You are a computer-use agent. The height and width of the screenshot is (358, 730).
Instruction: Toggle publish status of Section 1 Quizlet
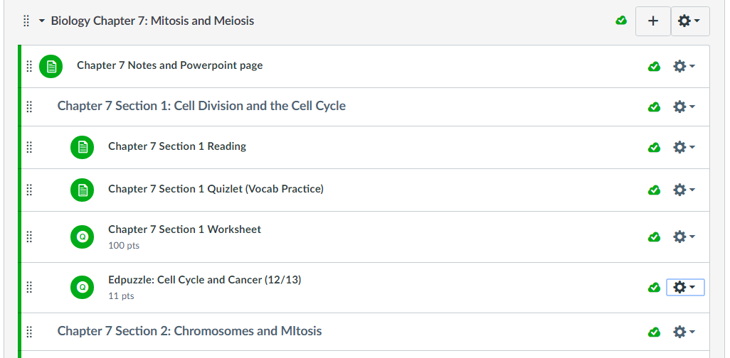click(x=654, y=190)
